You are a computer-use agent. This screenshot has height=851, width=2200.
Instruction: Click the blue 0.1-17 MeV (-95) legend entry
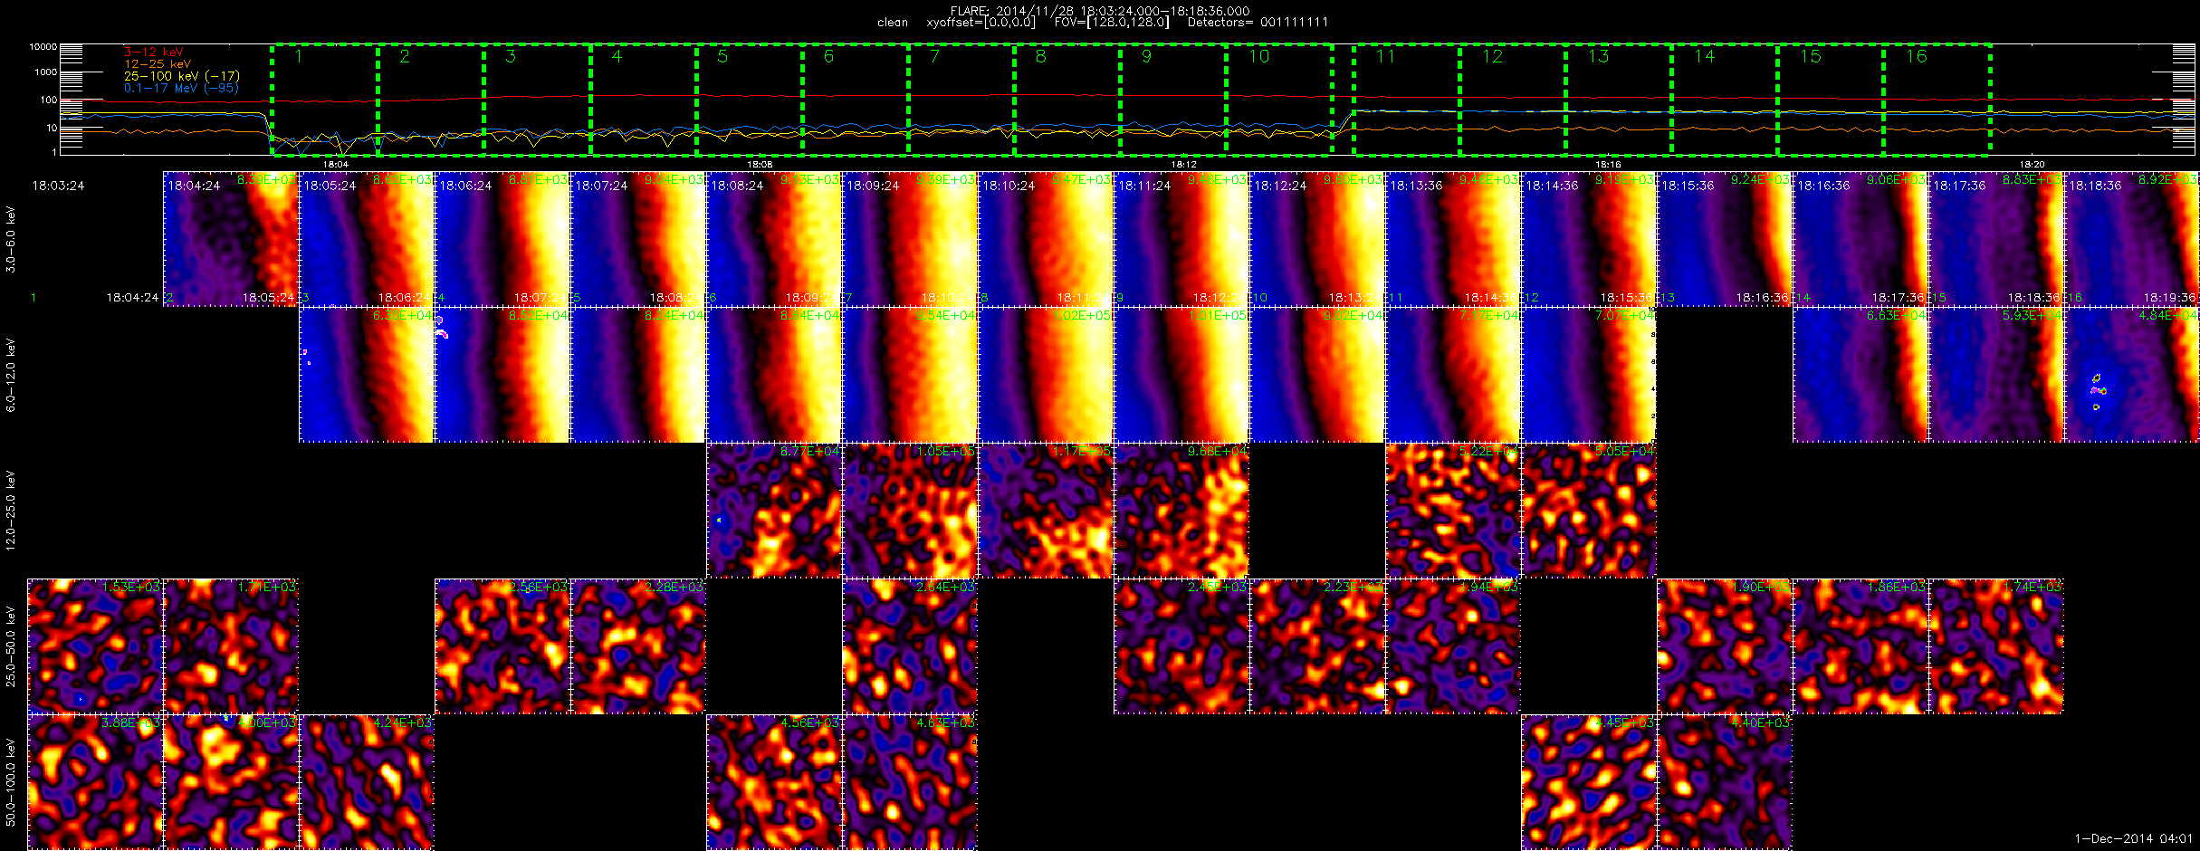point(181,88)
